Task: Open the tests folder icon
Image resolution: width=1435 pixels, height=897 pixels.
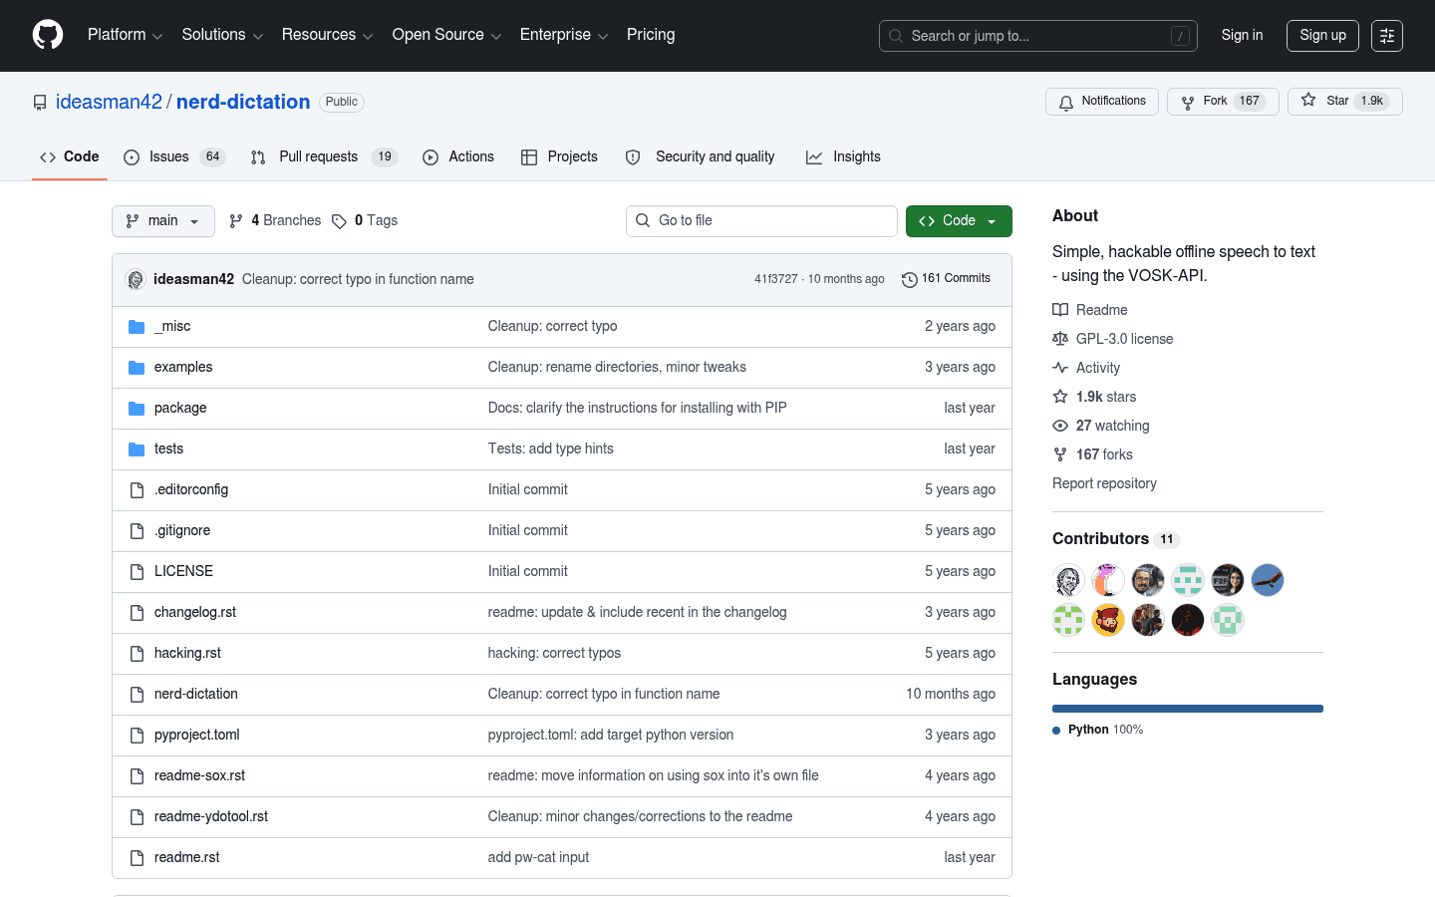Action: pyautogui.click(x=137, y=449)
